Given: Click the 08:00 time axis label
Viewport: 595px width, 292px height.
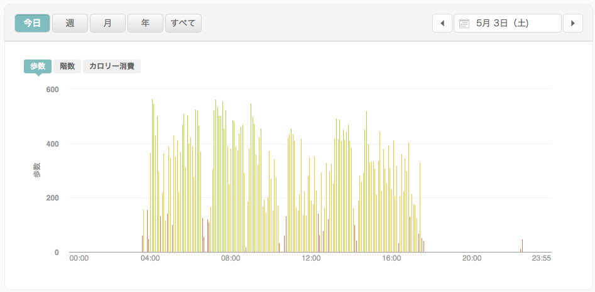Looking at the screenshot, I should click(x=231, y=258).
